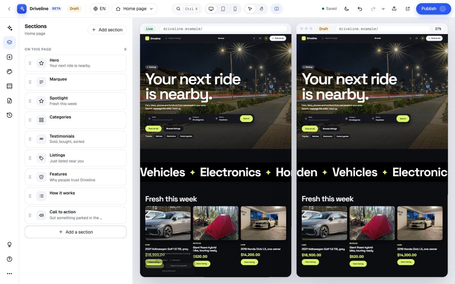The width and height of the screenshot is (455, 284).
Task: Toggle dark mode with the moon icon
Action: tap(346, 9)
